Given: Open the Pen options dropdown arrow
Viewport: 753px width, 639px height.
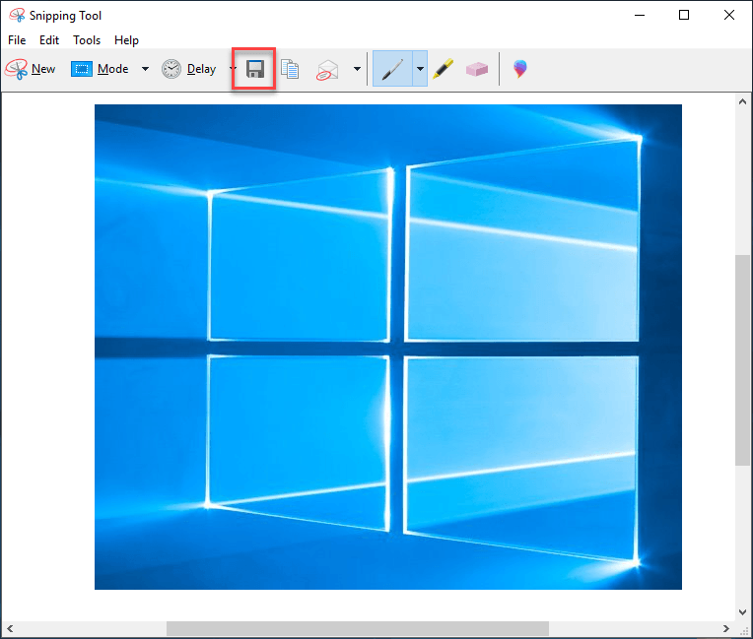Looking at the screenshot, I should (x=420, y=69).
